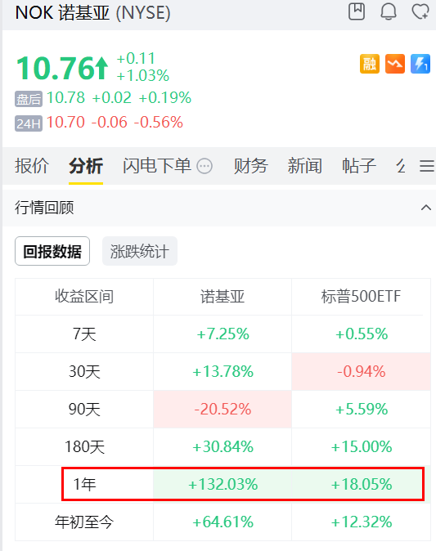Click the 24H price label
436x551 pixels.
(x=29, y=123)
